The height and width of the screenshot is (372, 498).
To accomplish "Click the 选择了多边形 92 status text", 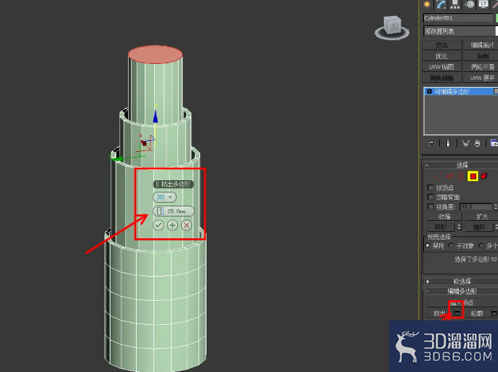I will [x=475, y=259].
